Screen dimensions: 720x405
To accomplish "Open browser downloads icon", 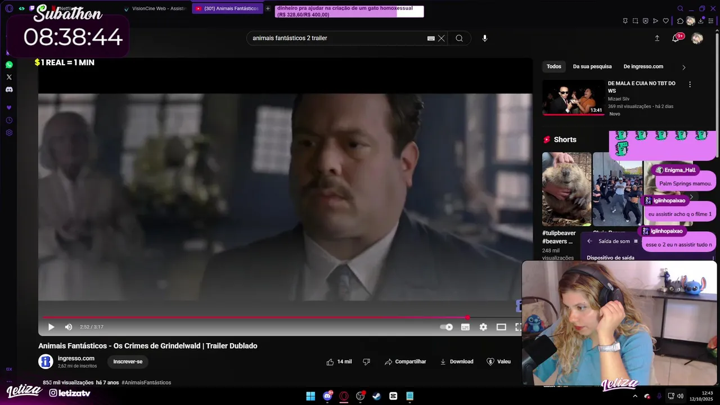I will (x=701, y=21).
